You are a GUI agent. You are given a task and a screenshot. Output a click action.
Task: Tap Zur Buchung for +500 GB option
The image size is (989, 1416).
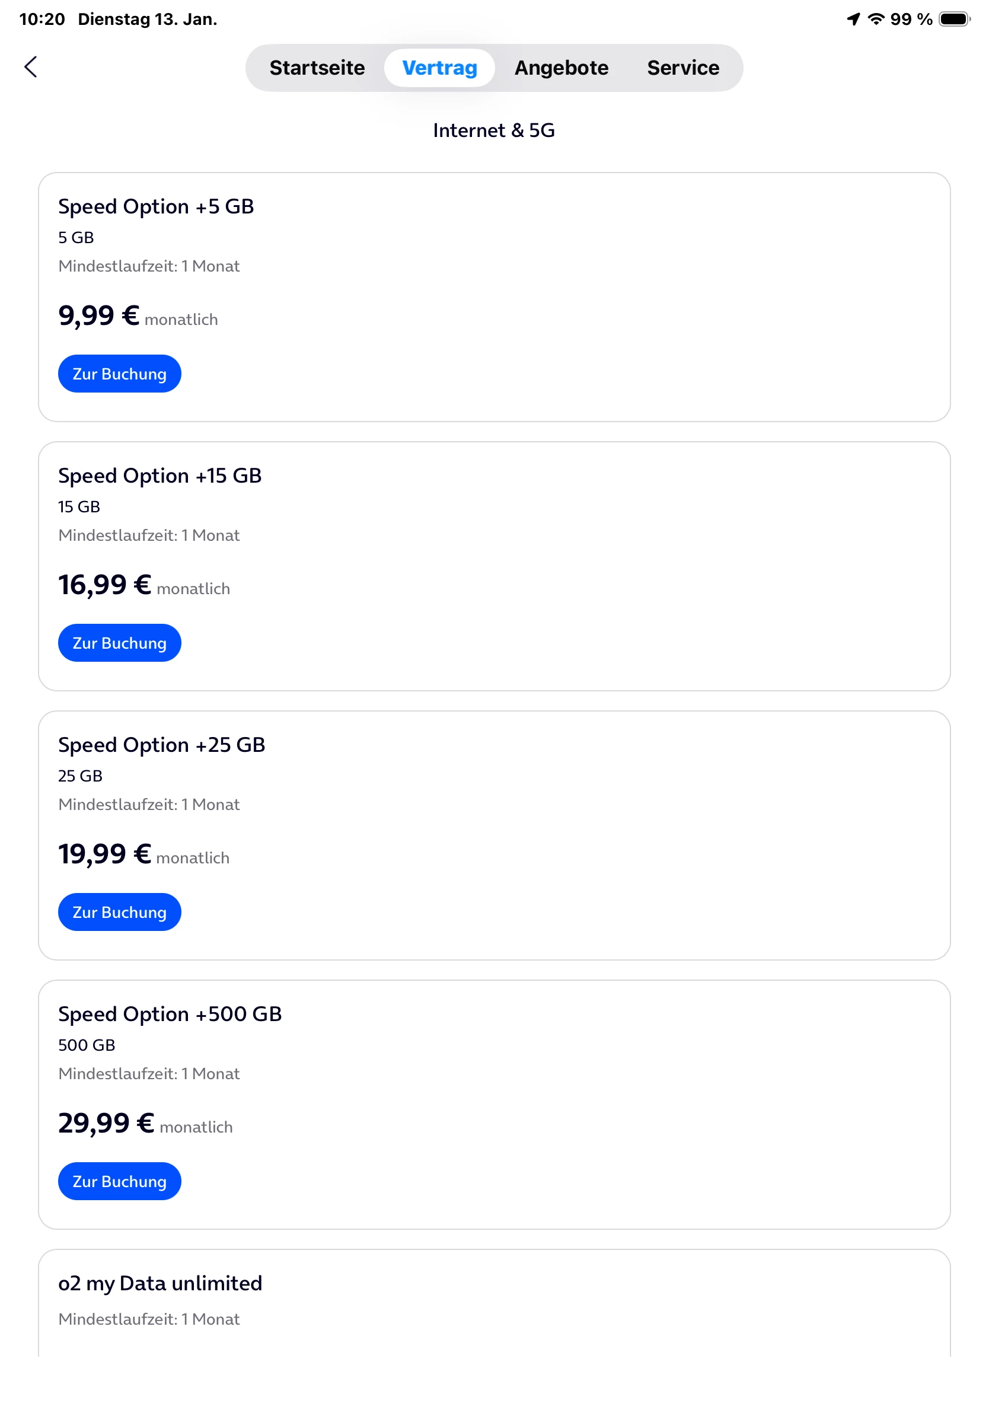click(x=120, y=1181)
